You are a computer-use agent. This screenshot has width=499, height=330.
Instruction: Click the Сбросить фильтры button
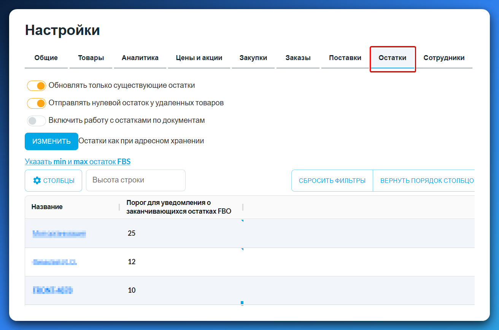point(332,181)
